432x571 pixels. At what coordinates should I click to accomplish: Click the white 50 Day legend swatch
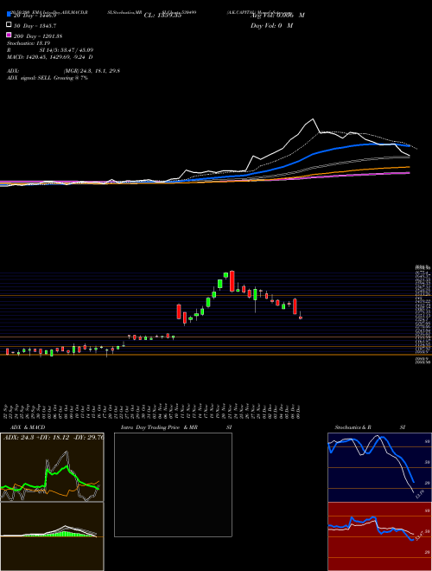(x=9, y=24)
